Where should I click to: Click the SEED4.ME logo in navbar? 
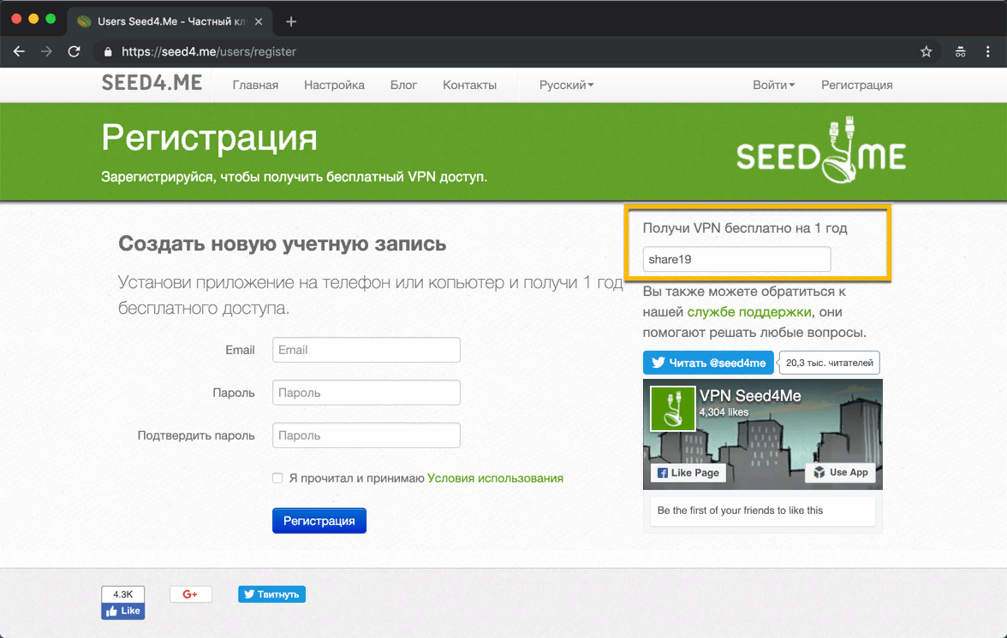pyautogui.click(x=152, y=83)
